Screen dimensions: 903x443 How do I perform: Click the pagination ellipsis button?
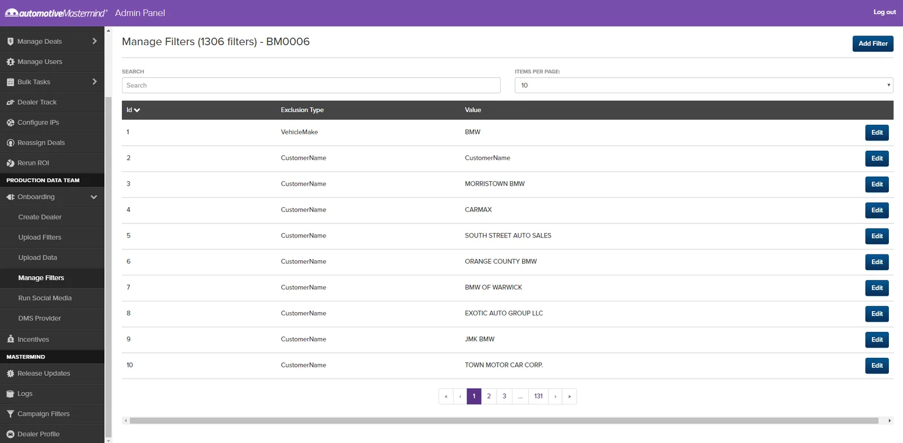click(520, 396)
